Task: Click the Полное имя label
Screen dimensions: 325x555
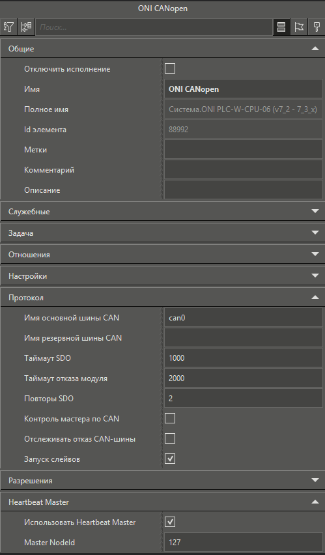Action: (x=46, y=109)
